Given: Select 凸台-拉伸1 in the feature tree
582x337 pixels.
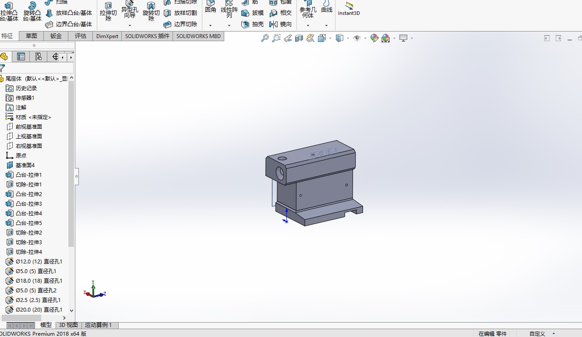Looking at the screenshot, I should [x=24, y=175].
